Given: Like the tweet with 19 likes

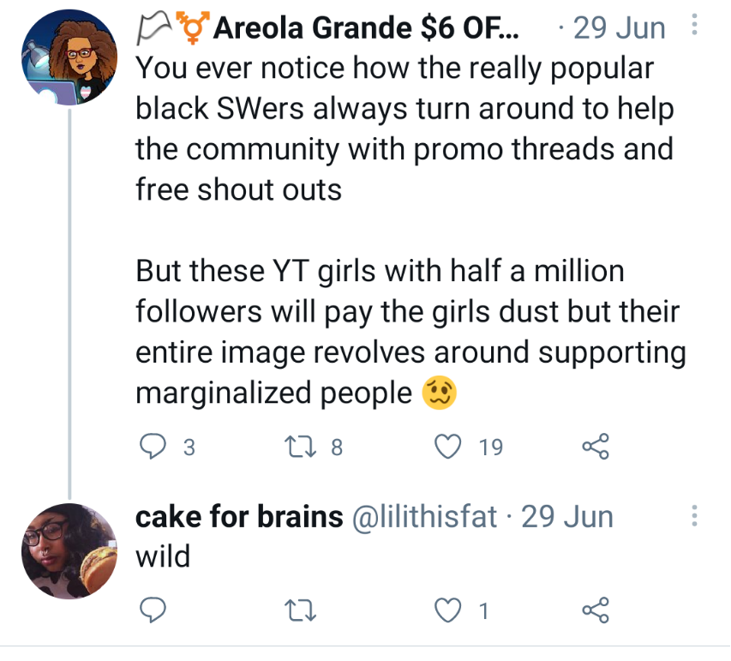Looking at the screenshot, I should pos(449,446).
